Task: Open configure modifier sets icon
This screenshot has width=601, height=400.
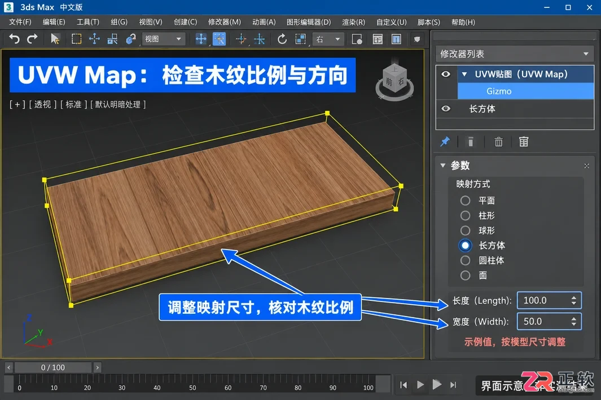Action: click(x=524, y=141)
